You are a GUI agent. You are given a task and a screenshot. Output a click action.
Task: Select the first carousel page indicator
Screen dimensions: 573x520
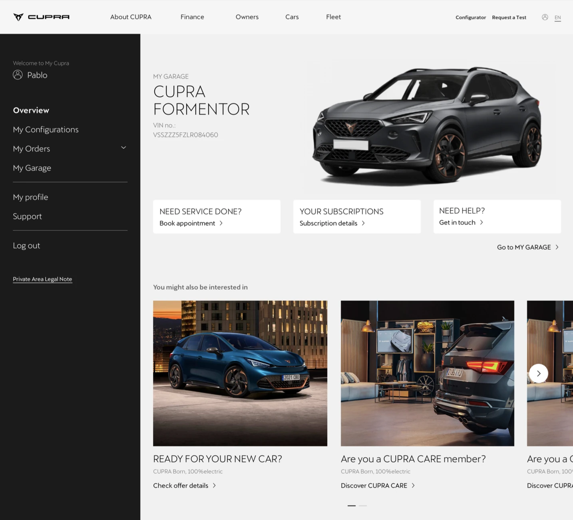coord(352,506)
